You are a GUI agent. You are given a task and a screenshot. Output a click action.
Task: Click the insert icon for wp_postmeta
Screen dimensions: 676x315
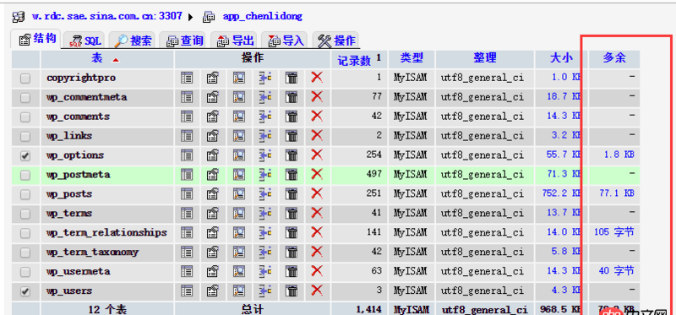pyautogui.click(x=265, y=175)
